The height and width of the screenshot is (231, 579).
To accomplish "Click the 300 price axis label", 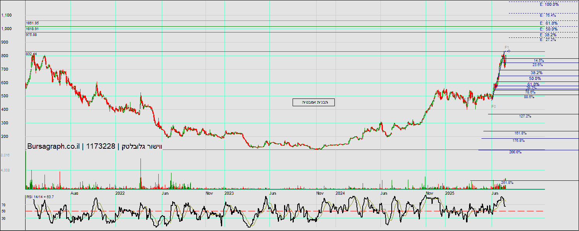I will [x=5, y=123].
